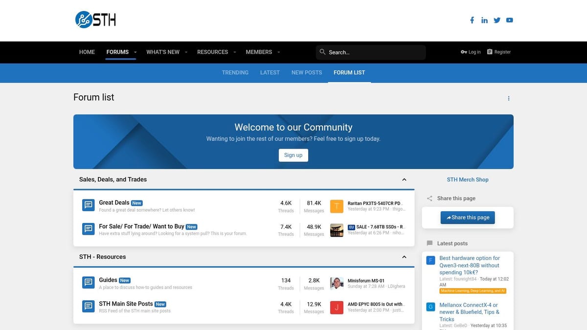Viewport: 587px width, 330px height.
Task: Open the SALE - 7.68TB SSDs thread
Action: [x=381, y=227]
